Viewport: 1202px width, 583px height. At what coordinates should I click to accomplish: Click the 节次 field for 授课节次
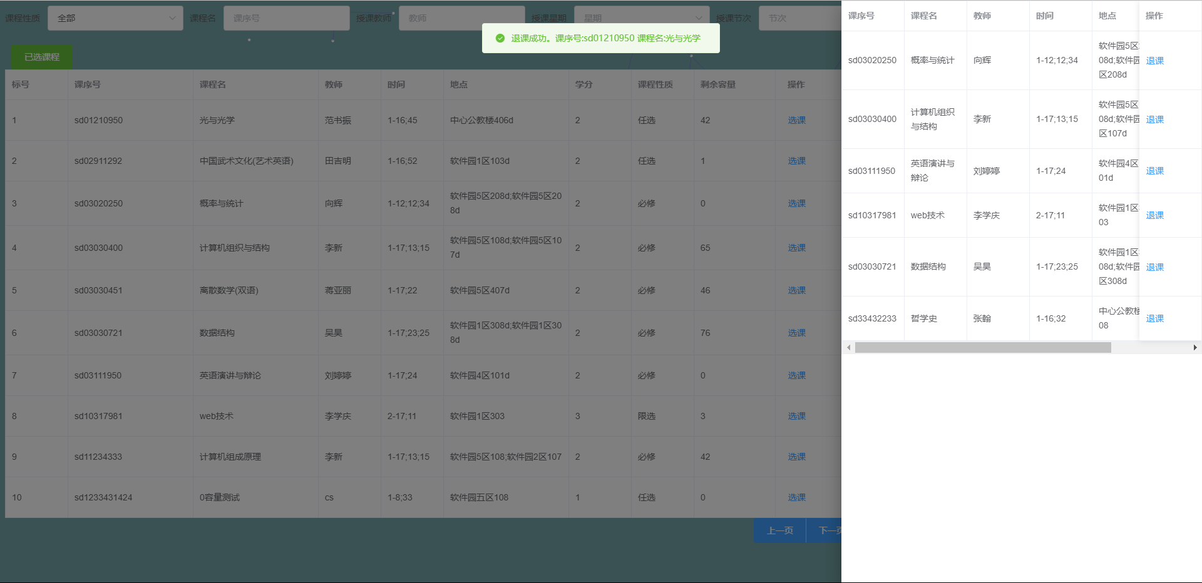[799, 18]
